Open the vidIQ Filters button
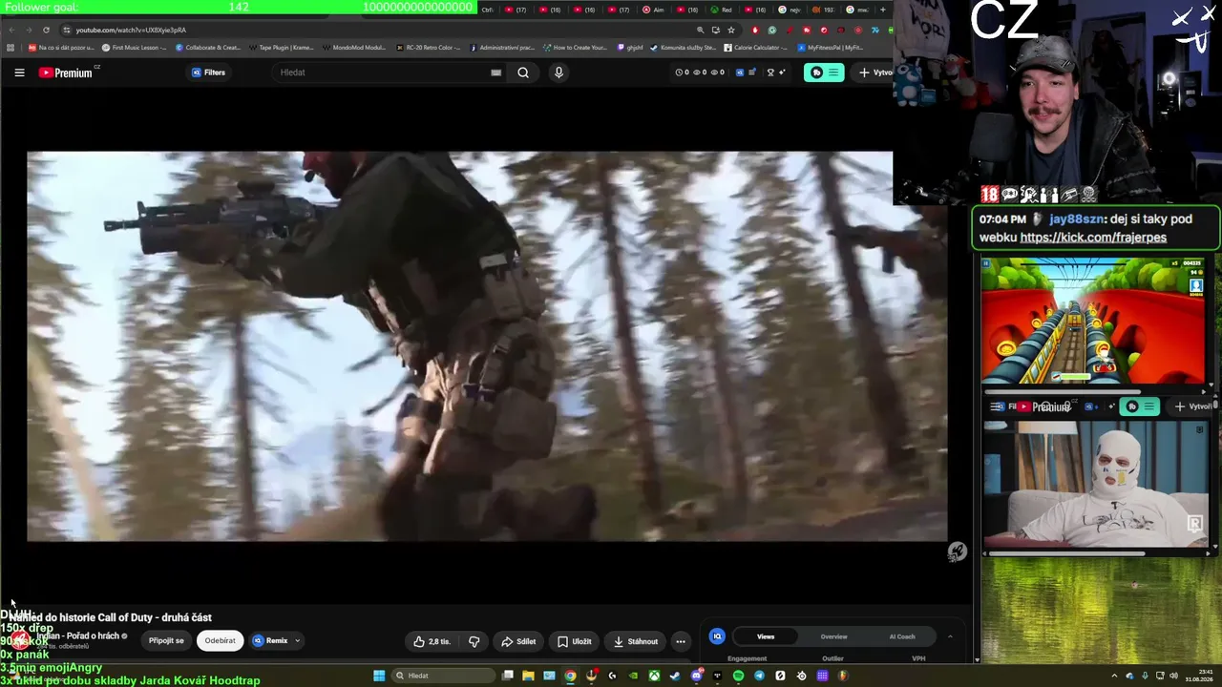 point(209,73)
